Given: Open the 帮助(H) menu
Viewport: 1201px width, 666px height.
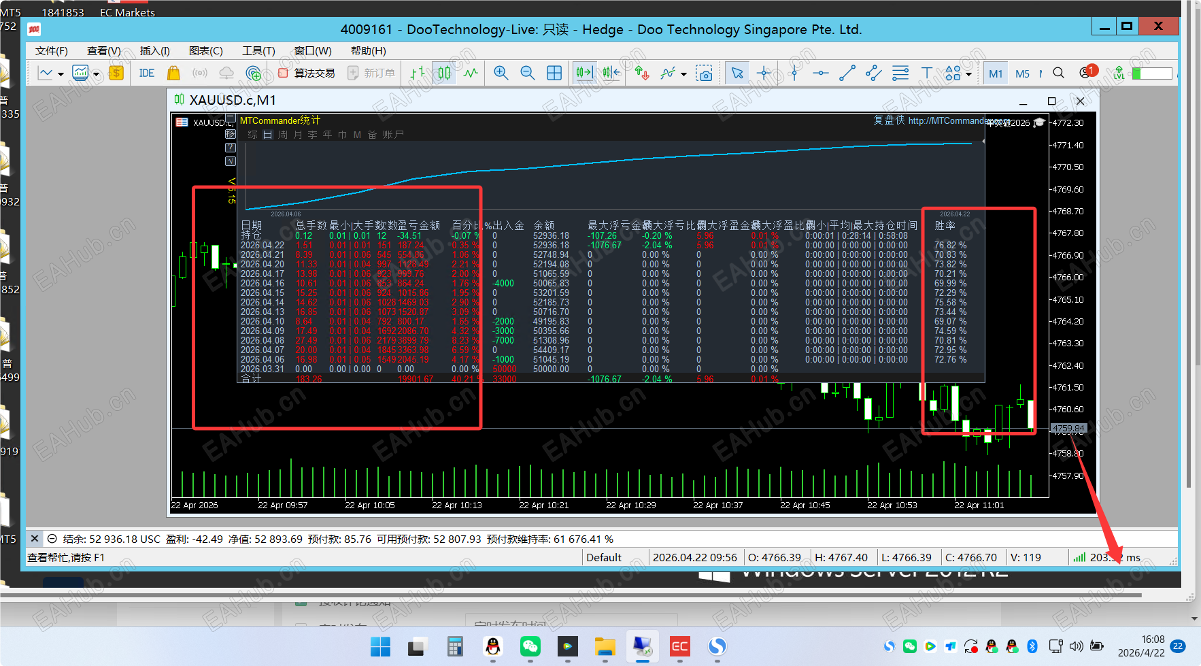Looking at the screenshot, I should pos(369,51).
